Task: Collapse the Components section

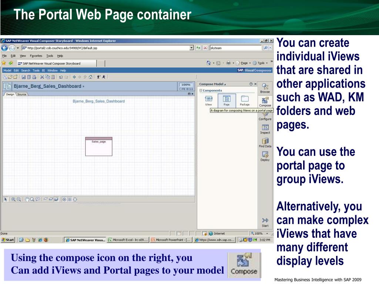Action: [x=201, y=90]
